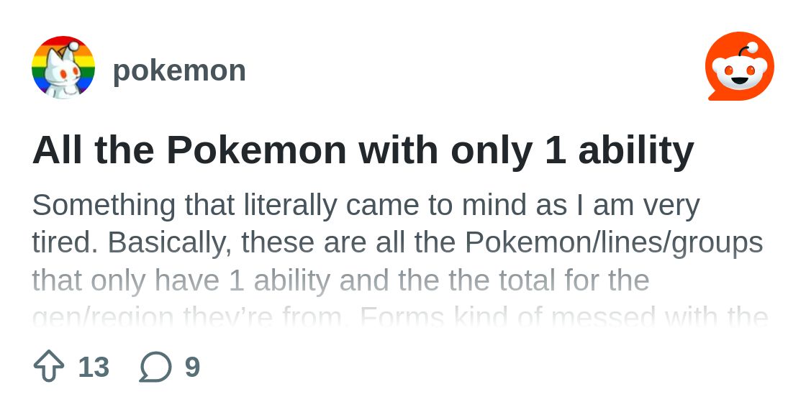
Task: Open the post titled All the Pokemon with only 1 ability
Action: (x=363, y=150)
